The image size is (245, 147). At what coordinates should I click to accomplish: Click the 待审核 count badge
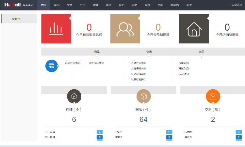[x=169, y=137]
